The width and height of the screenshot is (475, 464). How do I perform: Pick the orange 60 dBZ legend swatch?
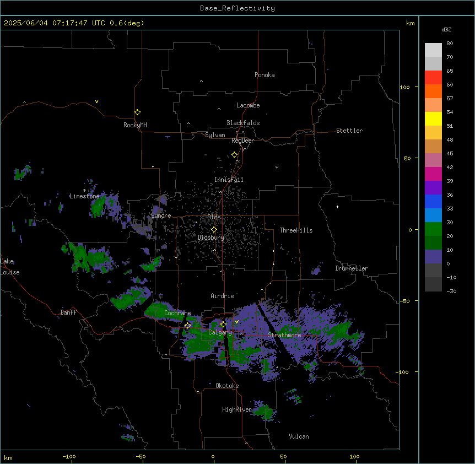pos(433,91)
